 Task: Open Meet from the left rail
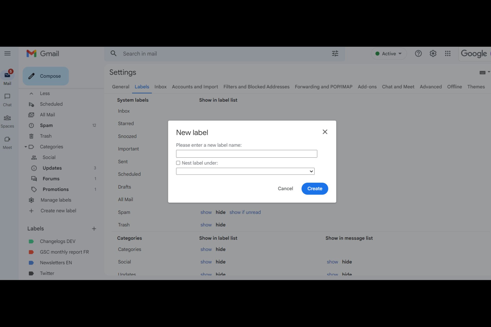click(7, 143)
